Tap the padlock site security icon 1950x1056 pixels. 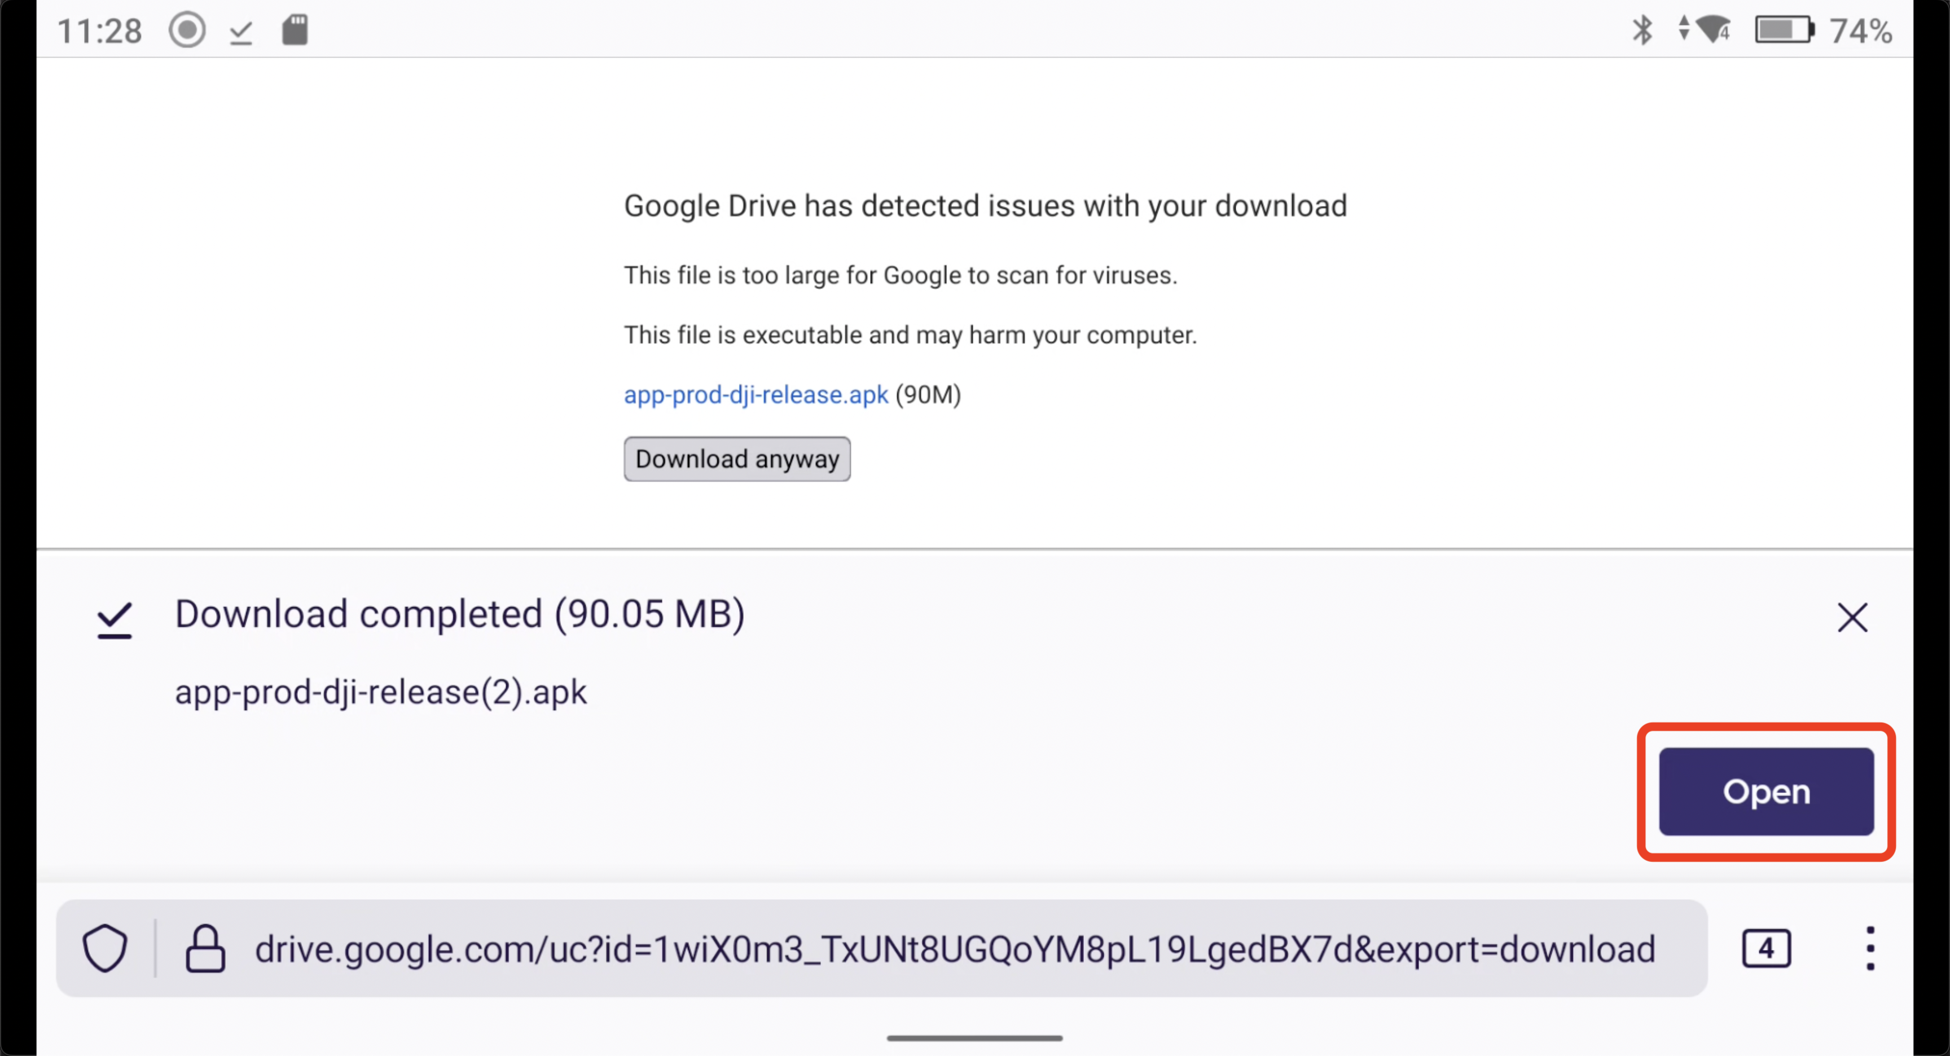(205, 948)
